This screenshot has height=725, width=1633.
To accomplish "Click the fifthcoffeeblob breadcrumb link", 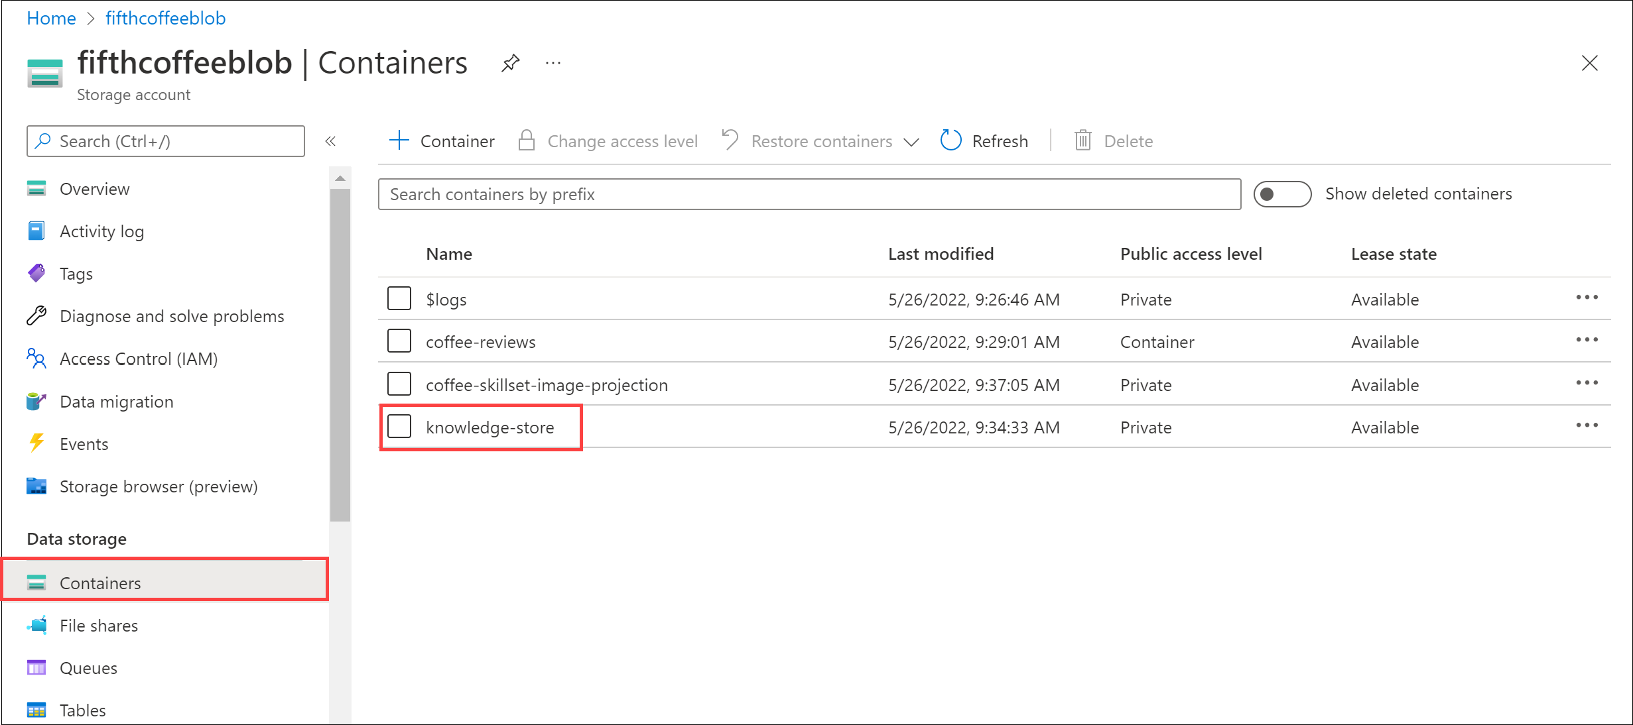I will coord(166,17).
